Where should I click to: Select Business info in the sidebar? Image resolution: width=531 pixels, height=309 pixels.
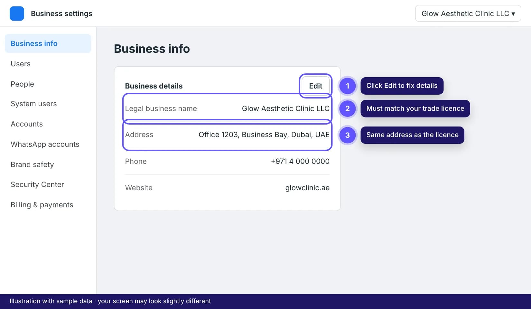tap(48, 43)
